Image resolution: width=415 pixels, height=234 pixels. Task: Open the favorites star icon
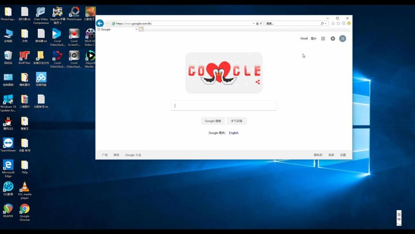point(338,23)
